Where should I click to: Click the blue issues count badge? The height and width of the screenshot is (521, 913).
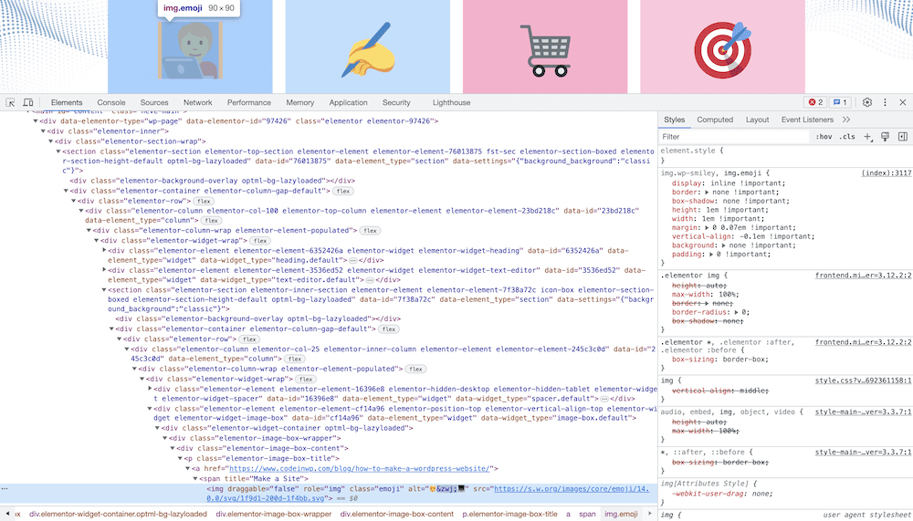pyautogui.click(x=841, y=103)
